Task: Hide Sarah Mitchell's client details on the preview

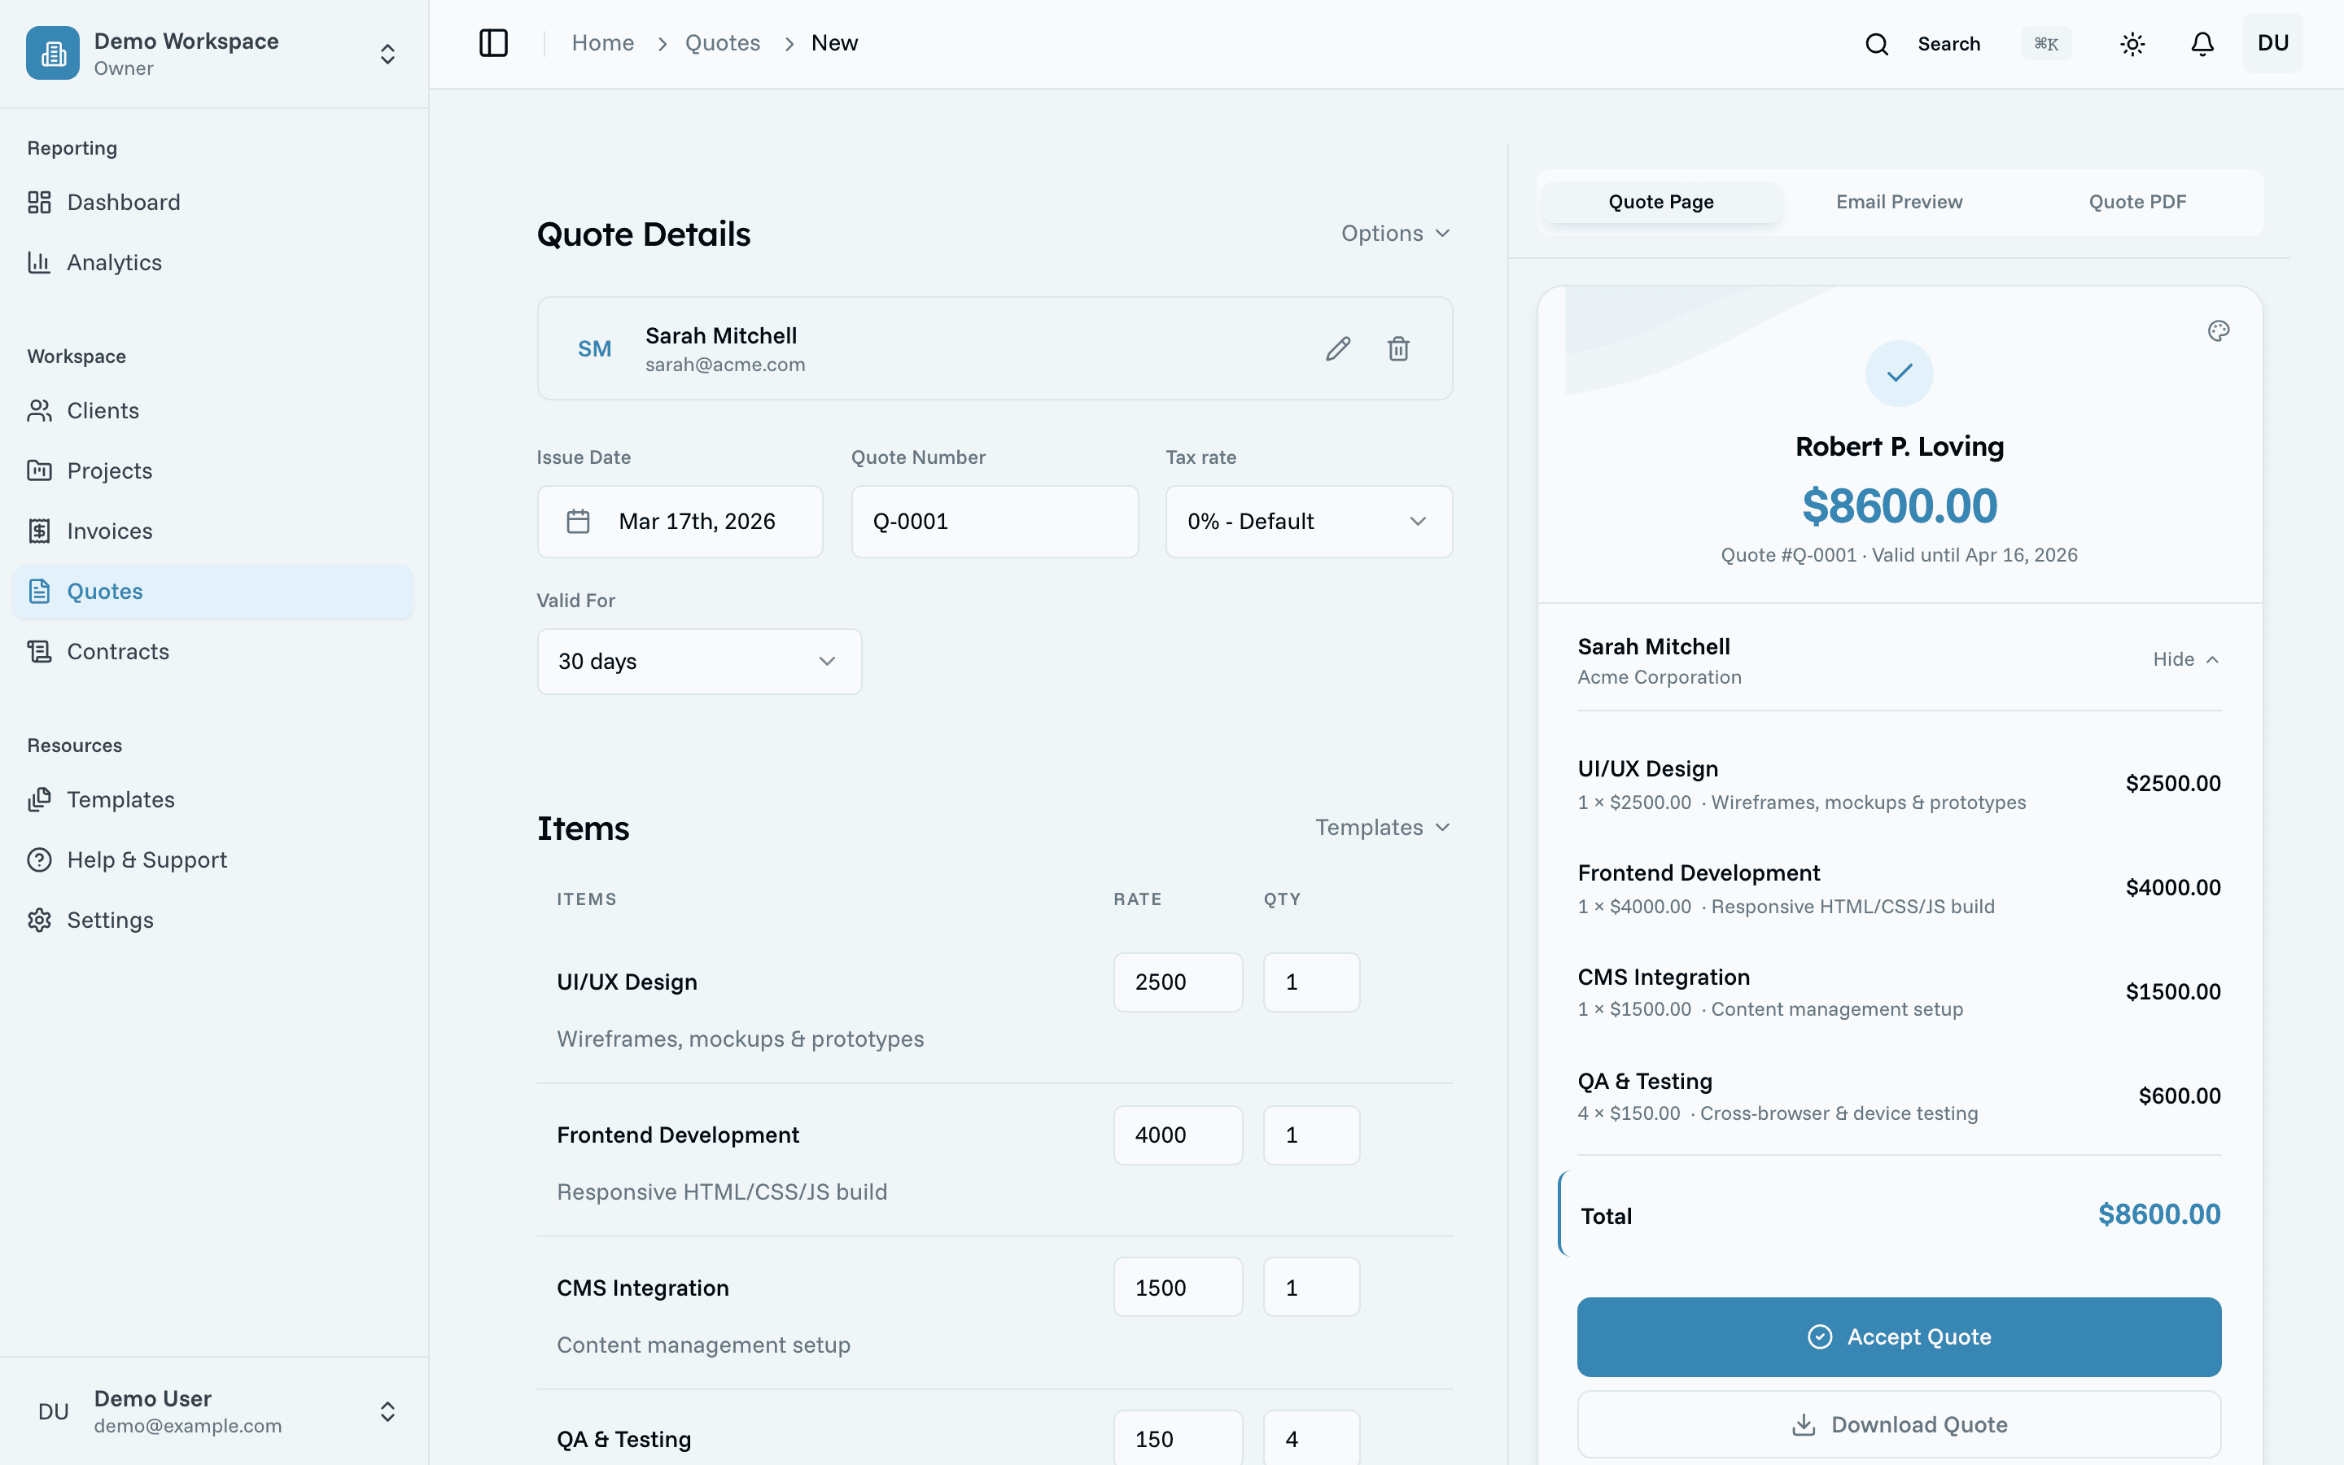Action: tap(2186, 658)
